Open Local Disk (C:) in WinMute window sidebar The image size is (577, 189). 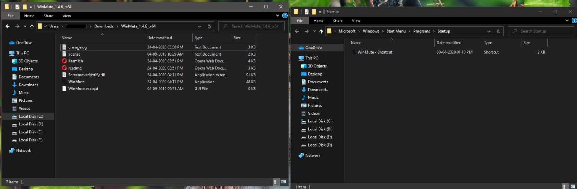pyautogui.click(x=27, y=116)
